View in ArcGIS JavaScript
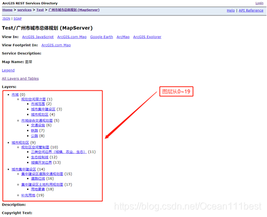Image resolution: width=267 pixels, height=217 pixels. (x=38, y=37)
